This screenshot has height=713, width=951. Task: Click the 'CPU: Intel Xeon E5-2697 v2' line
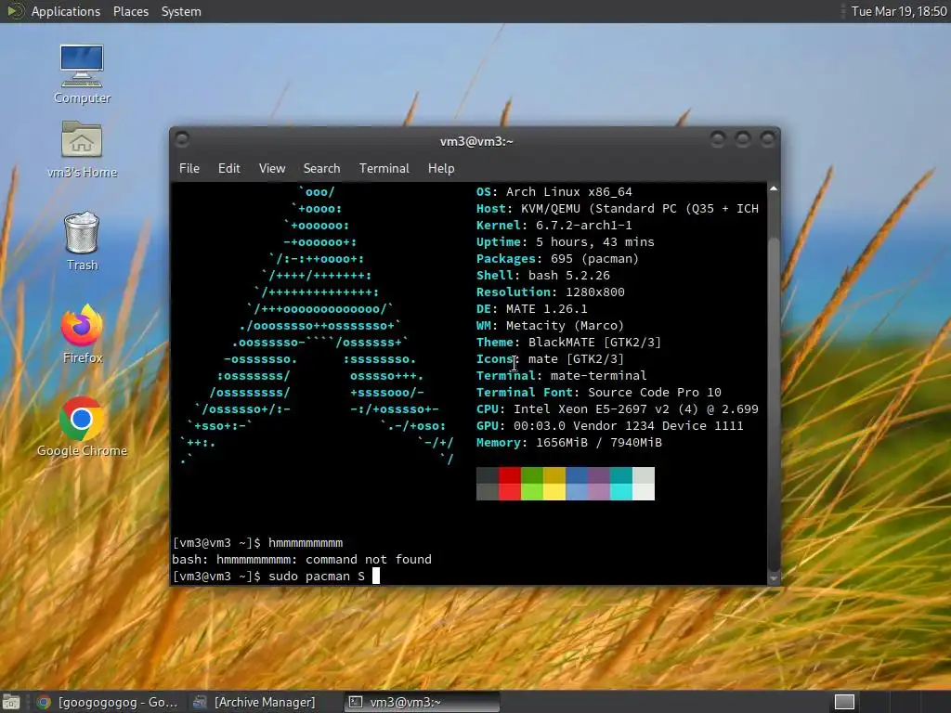click(x=618, y=409)
